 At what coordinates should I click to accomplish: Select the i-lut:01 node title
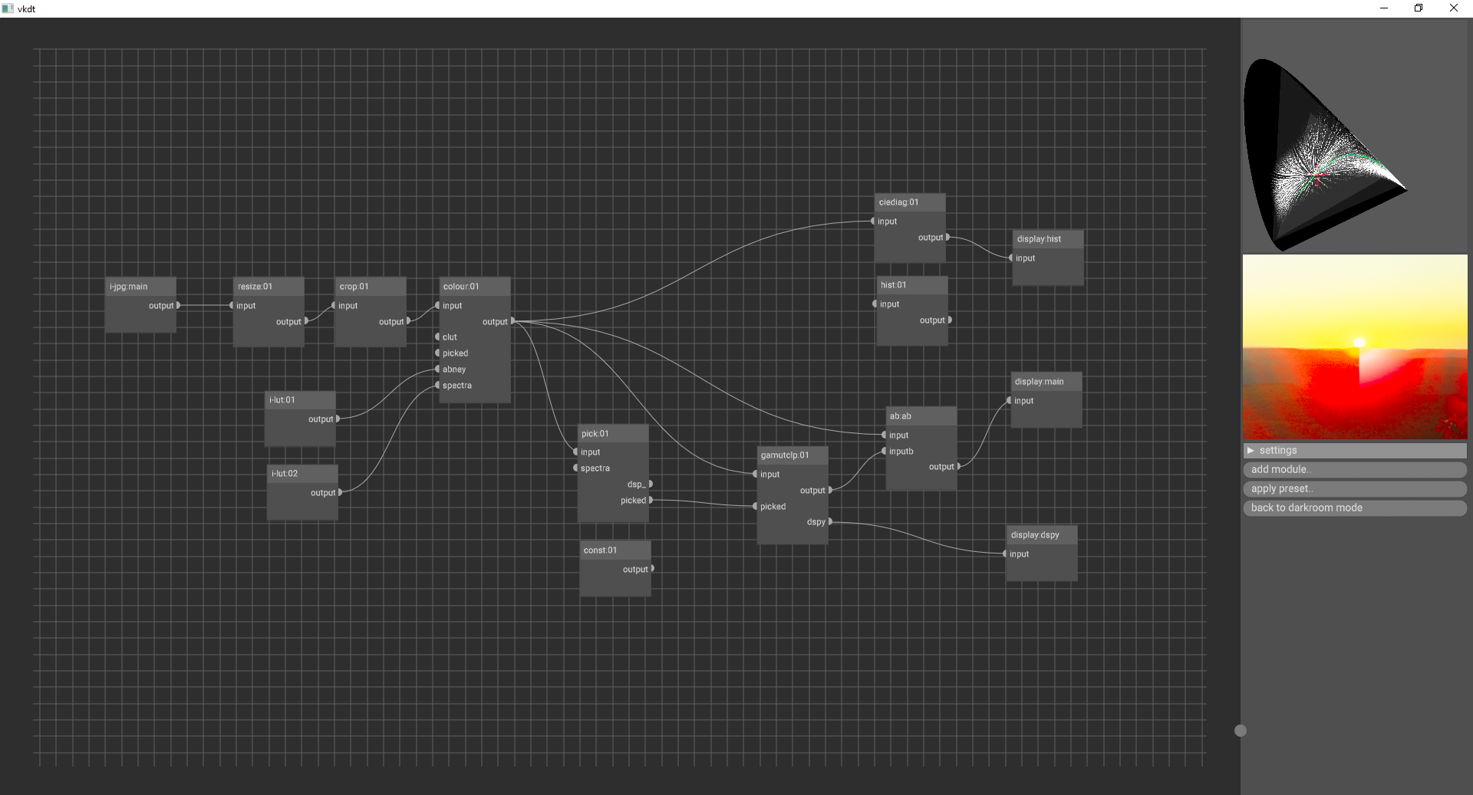[300, 400]
